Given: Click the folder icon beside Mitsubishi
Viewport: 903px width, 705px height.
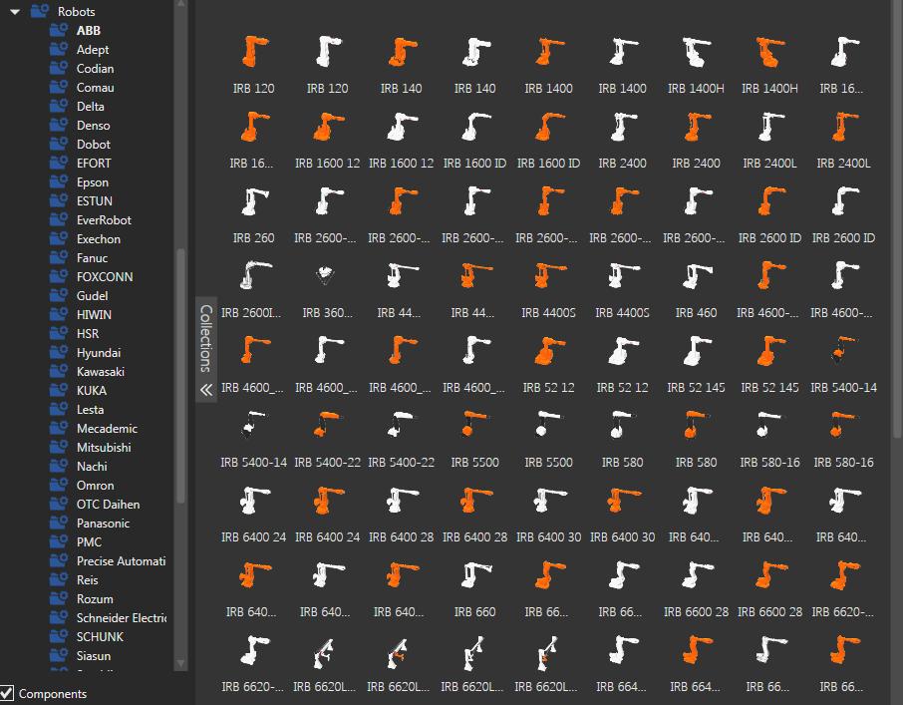Looking at the screenshot, I should click(58, 447).
